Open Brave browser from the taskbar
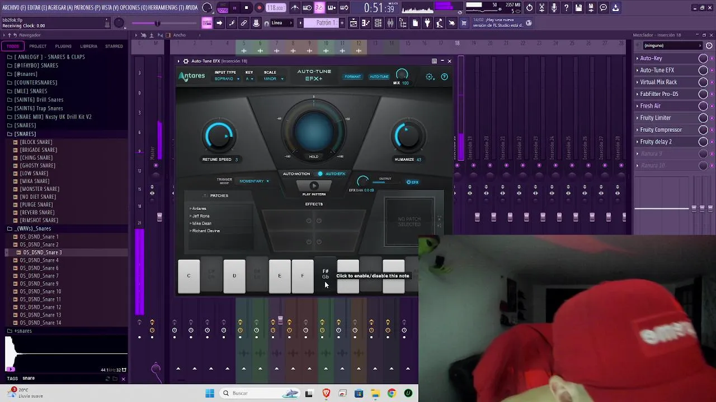This screenshot has height=402, width=716. [x=326, y=393]
